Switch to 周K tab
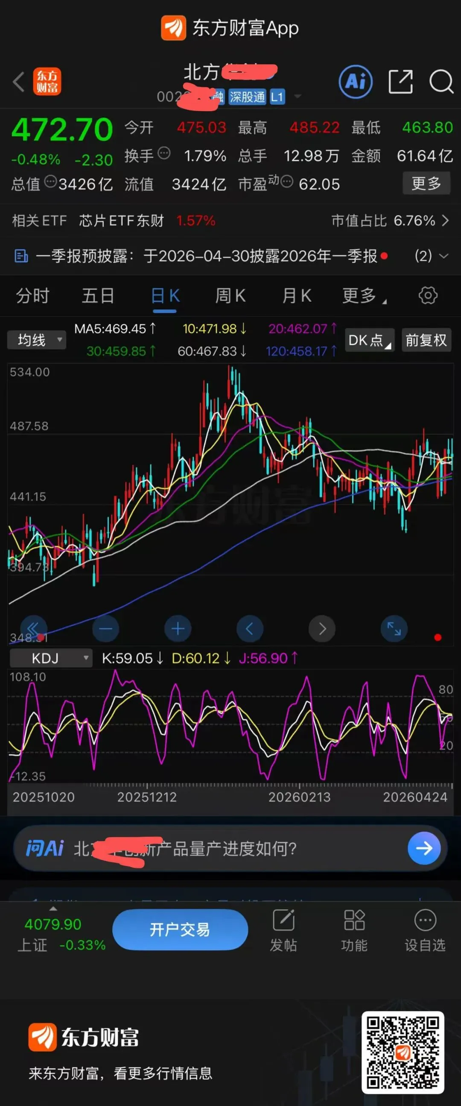Screen dimensions: 461x1106 pos(230,296)
